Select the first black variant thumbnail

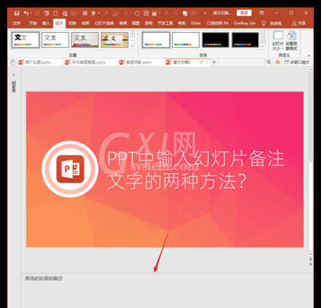click(216, 40)
